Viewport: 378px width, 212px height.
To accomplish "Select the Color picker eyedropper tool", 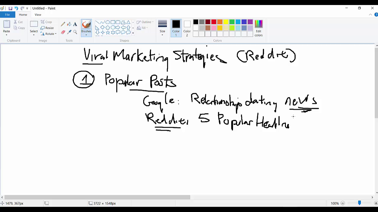I will click(69, 32).
